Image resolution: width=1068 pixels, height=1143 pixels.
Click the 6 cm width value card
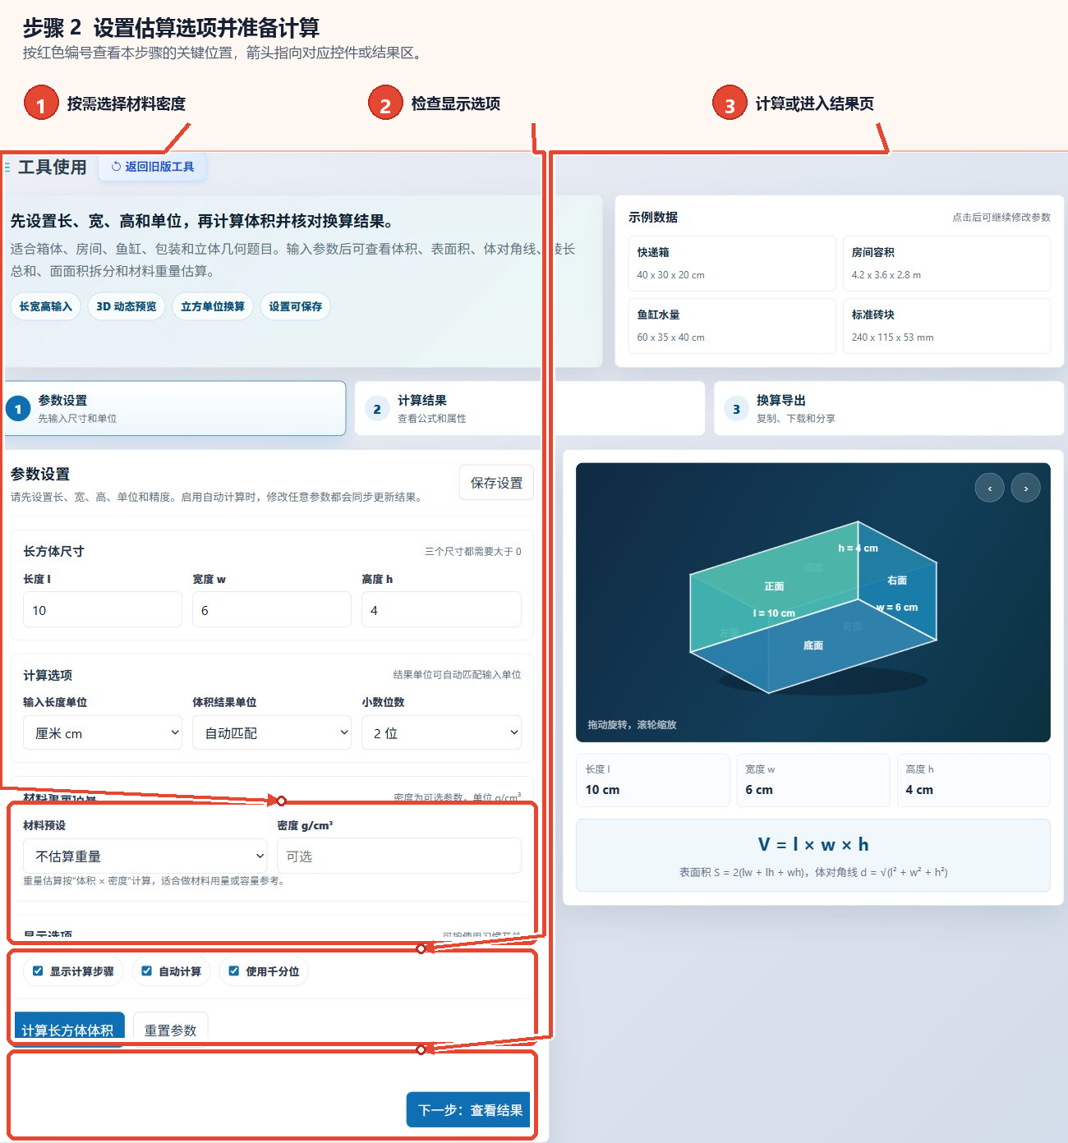(813, 780)
